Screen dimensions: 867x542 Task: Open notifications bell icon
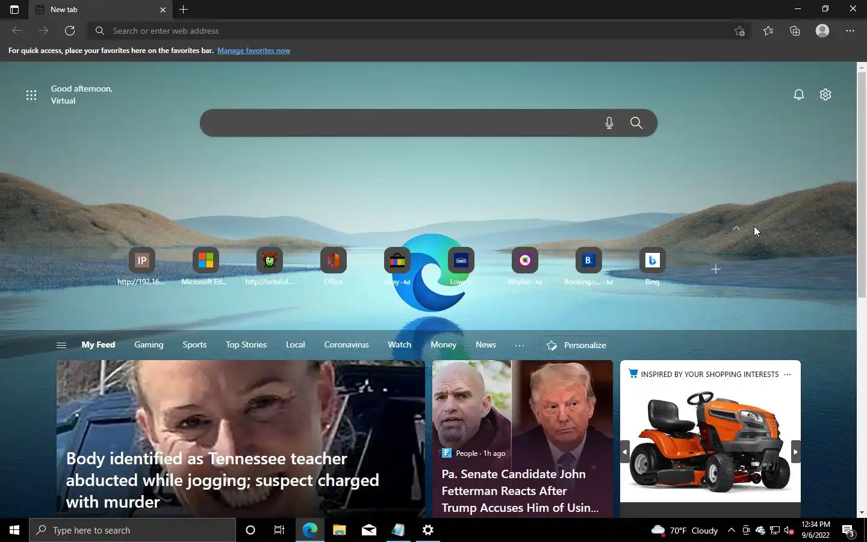799,95
